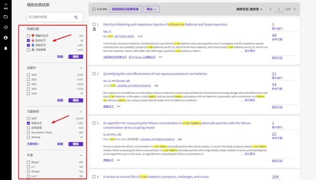Check the 开放获取 checkbox
The image size is (316, 180).
point(29,50)
